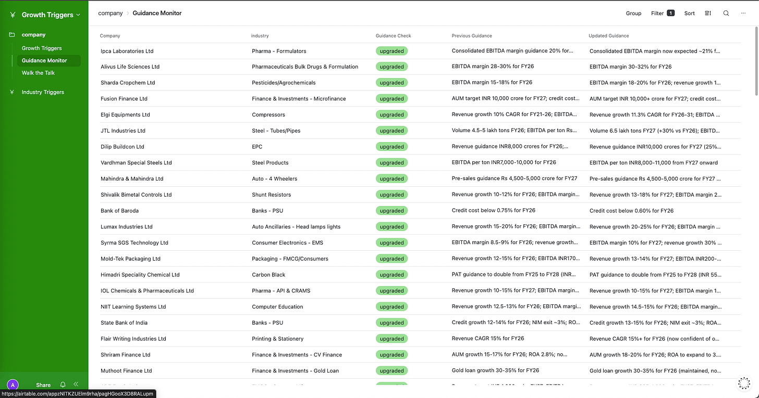The width and height of the screenshot is (759, 398).
Task: Open the Growth Triggers page in sidebar
Action: point(42,48)
